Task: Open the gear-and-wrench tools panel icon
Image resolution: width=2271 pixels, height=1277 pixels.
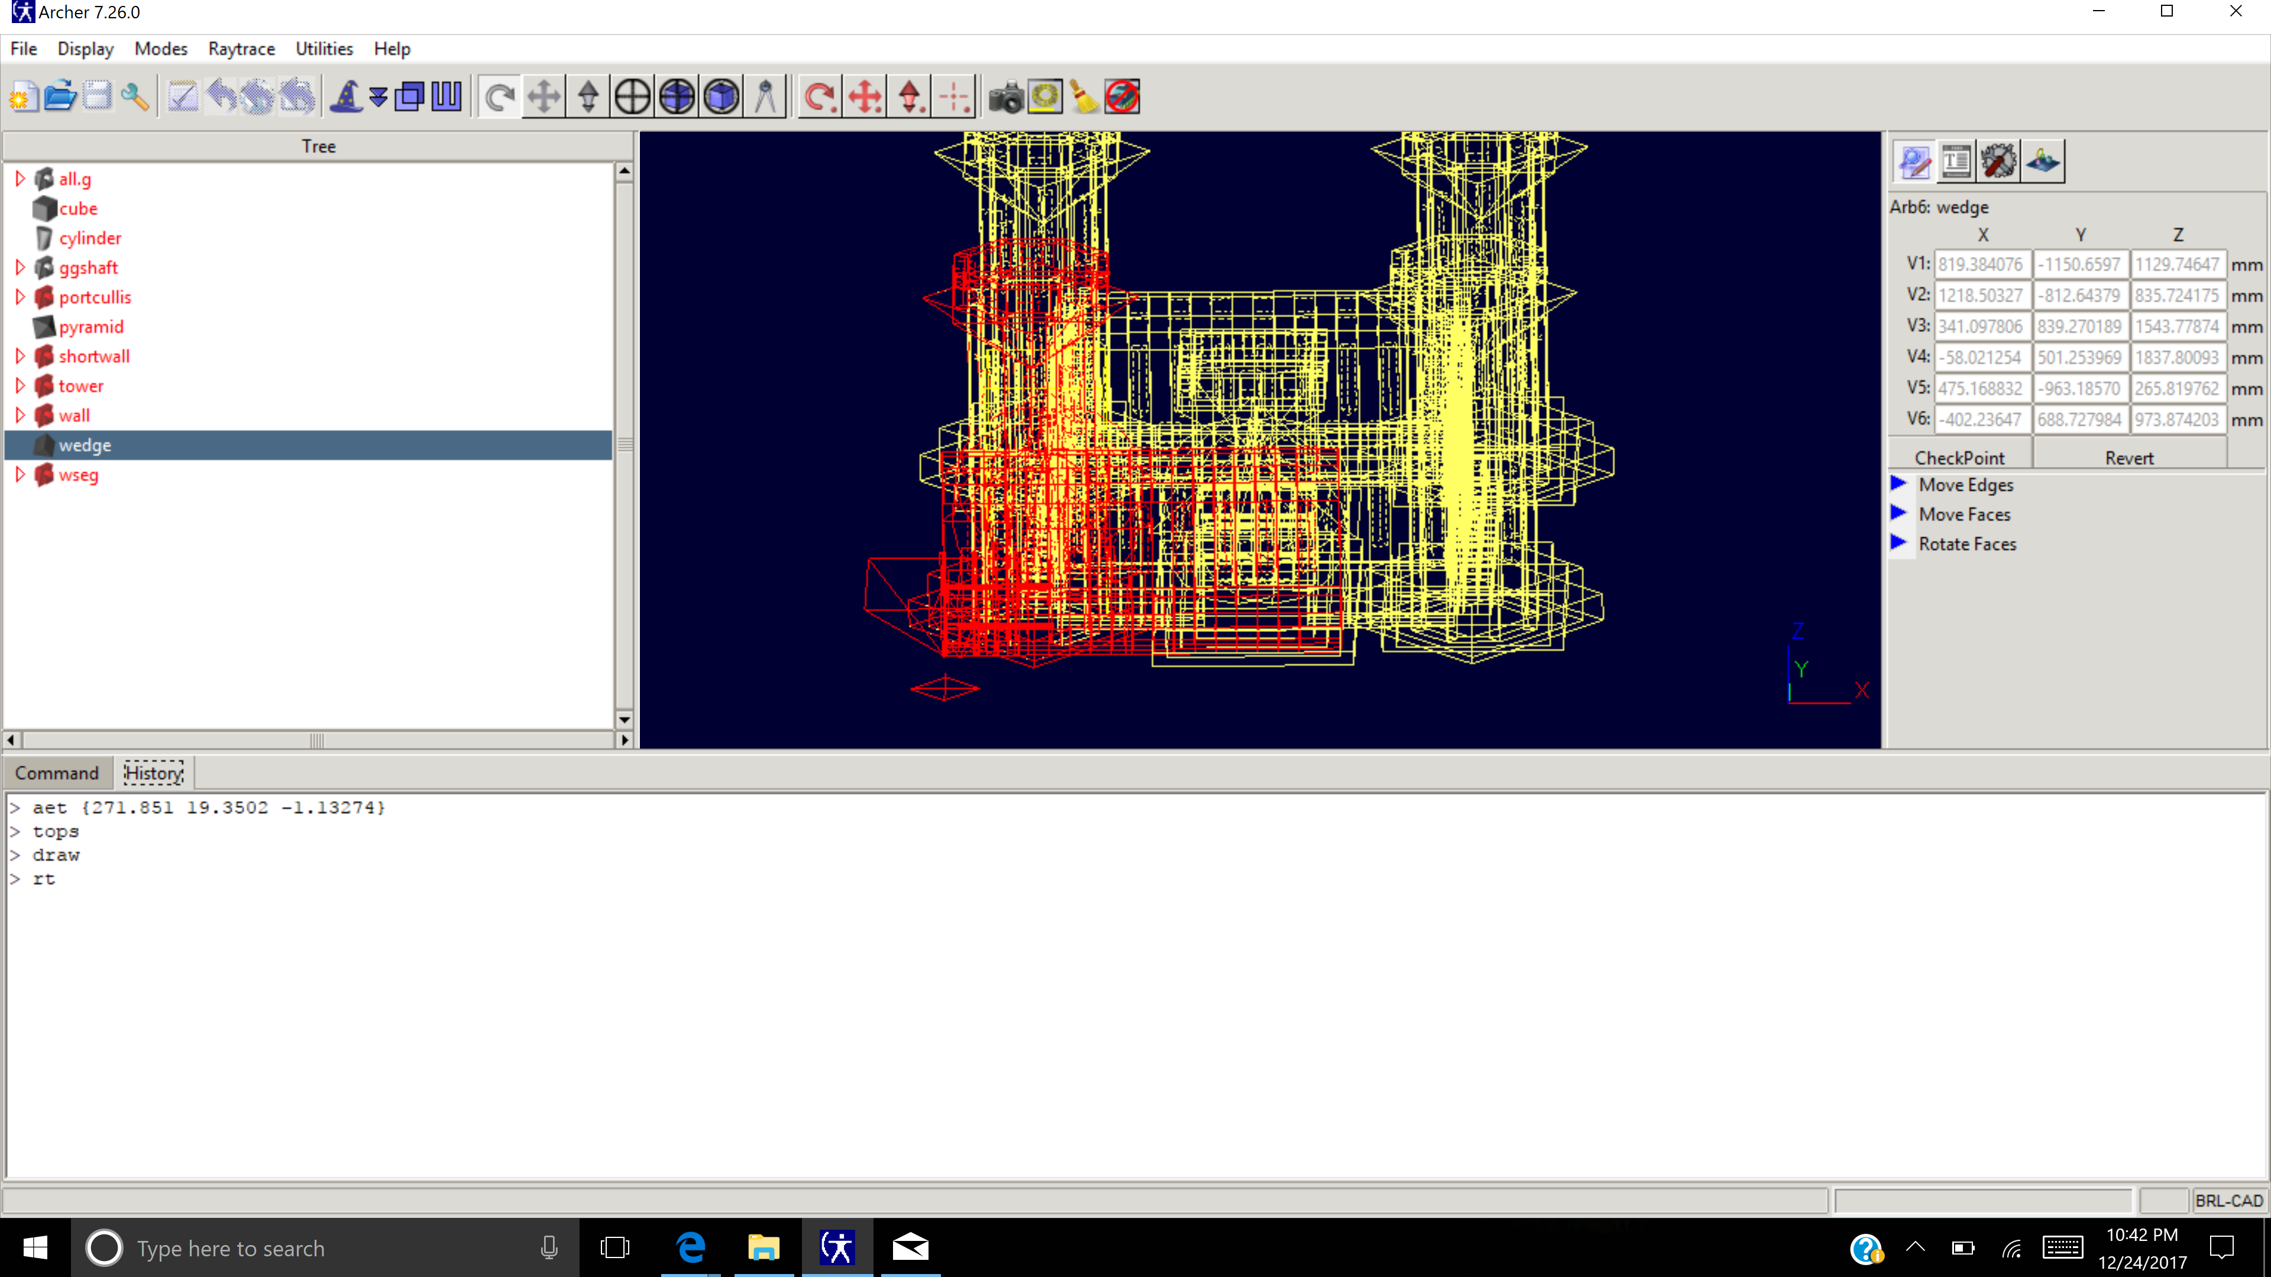Action: click(x=1998, y=161)
